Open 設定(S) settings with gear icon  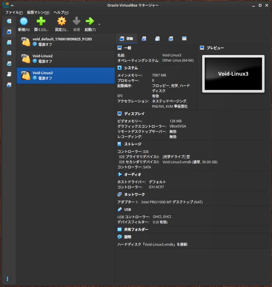point(62,24)
